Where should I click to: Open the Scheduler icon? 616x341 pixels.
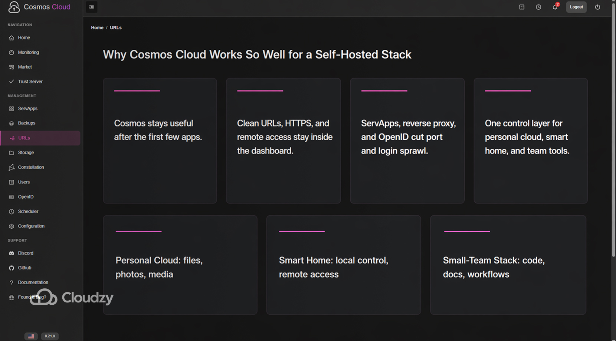pyautogui.click(x=12, y=211)
